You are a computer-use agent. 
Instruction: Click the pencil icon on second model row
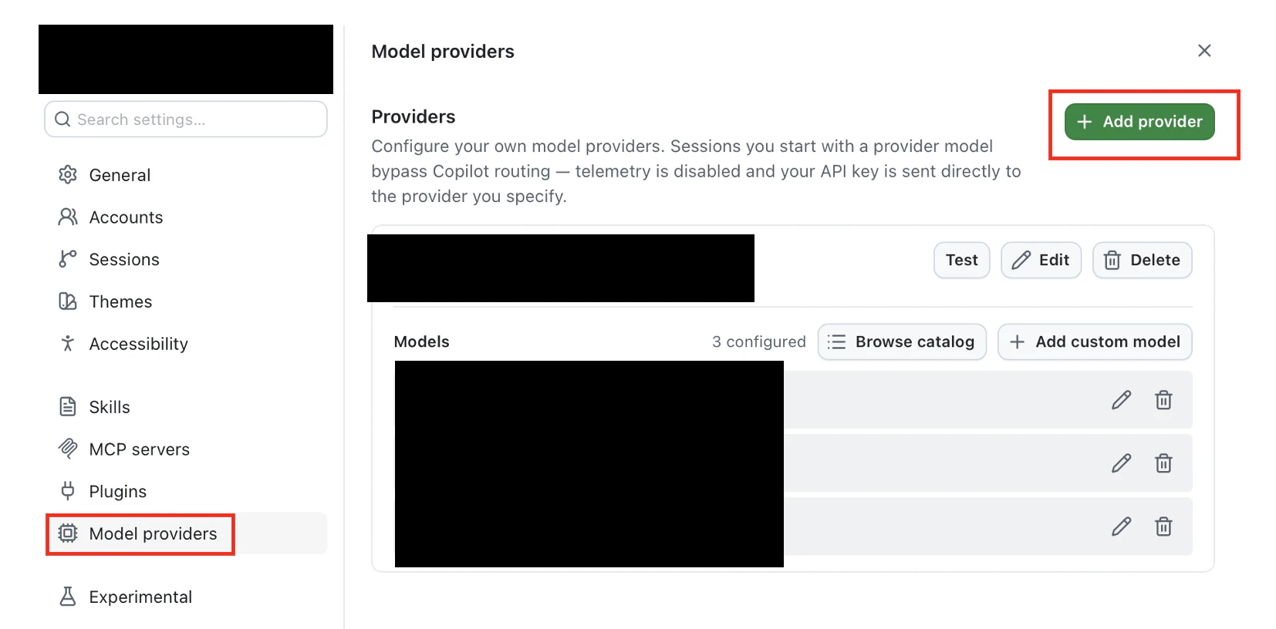tap(1121, 463)
